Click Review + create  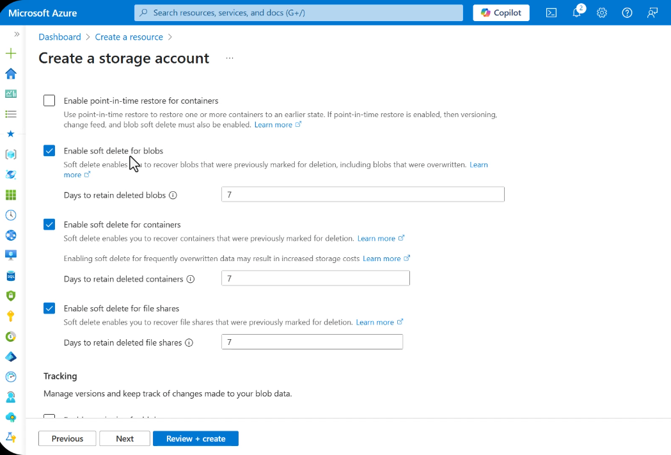[x=196, y=438]
